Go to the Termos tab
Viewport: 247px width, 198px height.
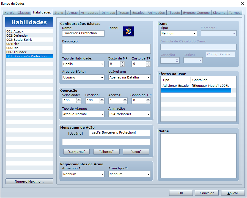point(235,13)
